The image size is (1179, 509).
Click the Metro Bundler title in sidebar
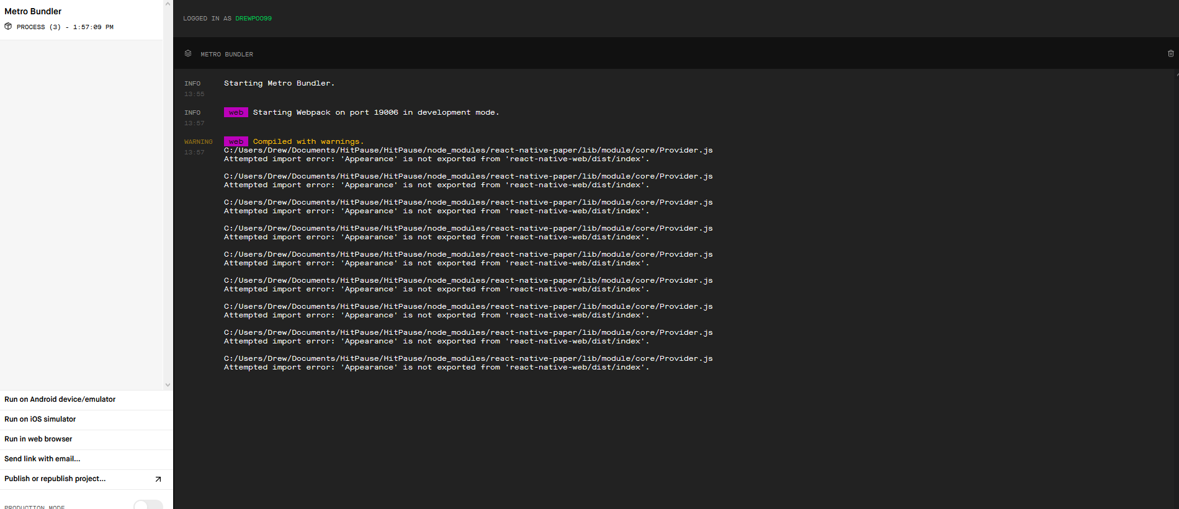click(x=33, y=11)
